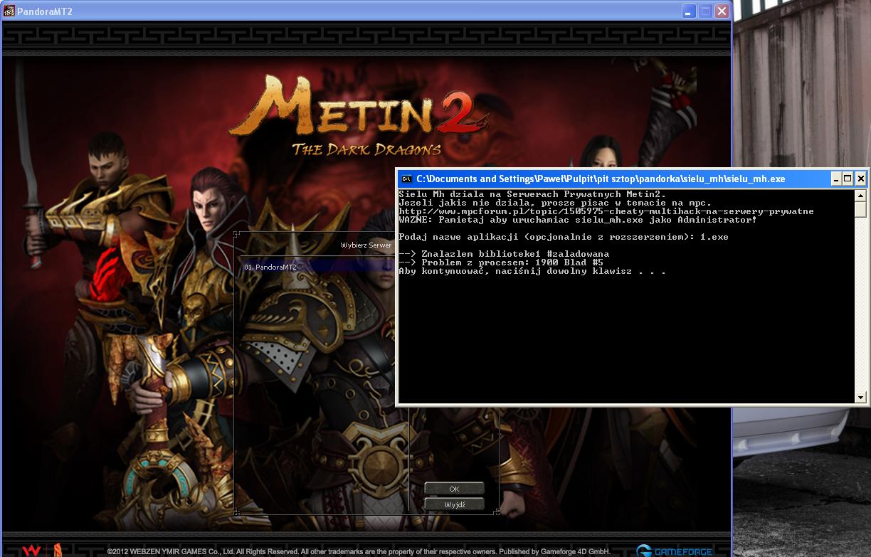Image resolution: width=871 pixels, height=557 pixels.
Task: Click the 'Aby kontynuować' console line
Action: 532,271
